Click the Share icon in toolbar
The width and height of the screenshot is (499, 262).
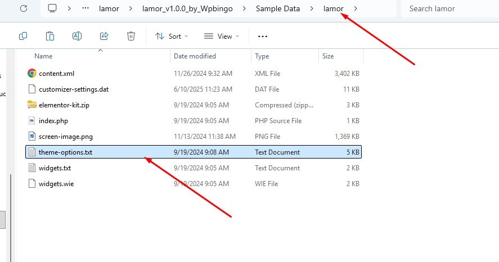coord(104,36)
